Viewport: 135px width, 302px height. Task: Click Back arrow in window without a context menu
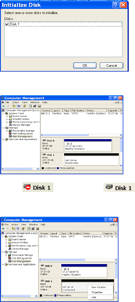click(3, 106)
